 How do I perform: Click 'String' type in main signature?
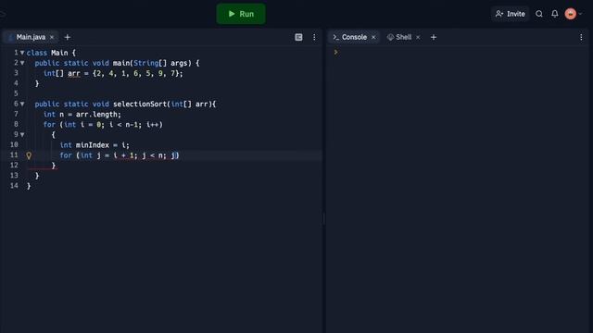(x=145, y=63)
